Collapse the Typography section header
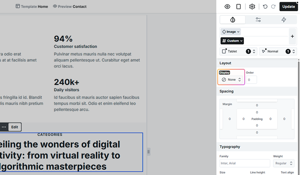Viewport: 300px width, 175px height. pos(257,147)
